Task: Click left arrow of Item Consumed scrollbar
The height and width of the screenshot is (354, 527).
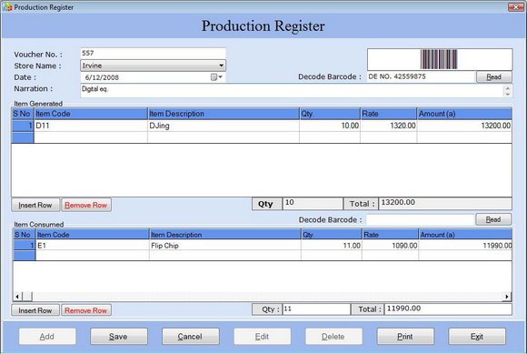Action: [x=17, y=297]
